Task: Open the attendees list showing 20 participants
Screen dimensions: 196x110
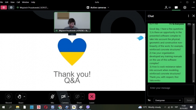Action: pyautogui.click(x=168, y=7)
